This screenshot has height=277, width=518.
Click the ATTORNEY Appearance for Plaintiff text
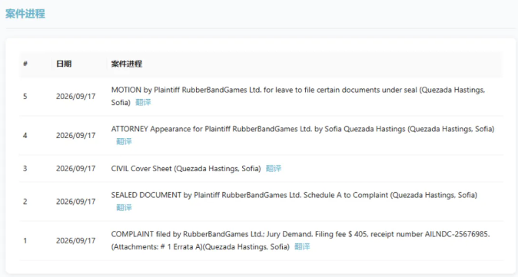tap(303, 129)
